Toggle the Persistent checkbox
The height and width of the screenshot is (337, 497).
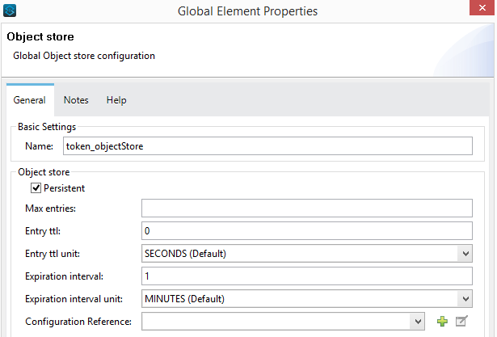coord(36,188)
